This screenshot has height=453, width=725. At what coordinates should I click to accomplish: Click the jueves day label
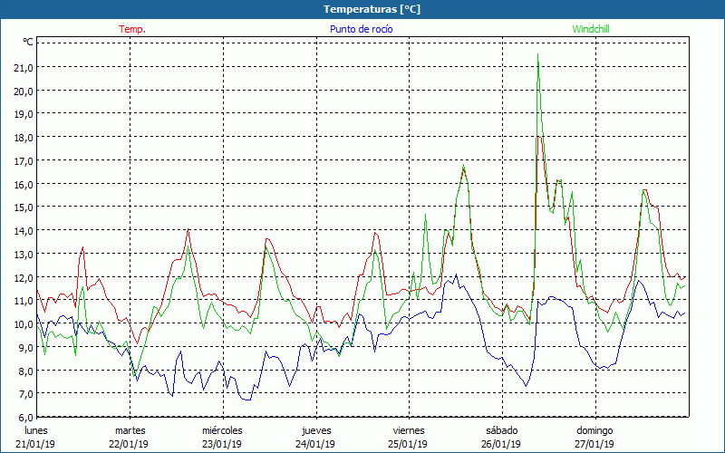click(x=316, y=430)
